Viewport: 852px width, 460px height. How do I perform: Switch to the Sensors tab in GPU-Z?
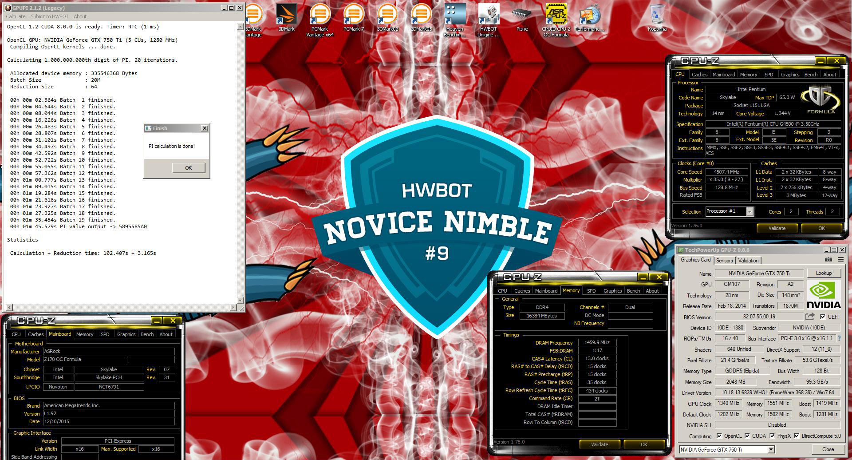pos(724,261)
